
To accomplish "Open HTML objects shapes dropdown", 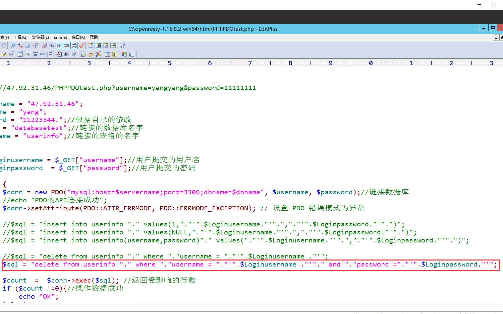I will point(98,54).
